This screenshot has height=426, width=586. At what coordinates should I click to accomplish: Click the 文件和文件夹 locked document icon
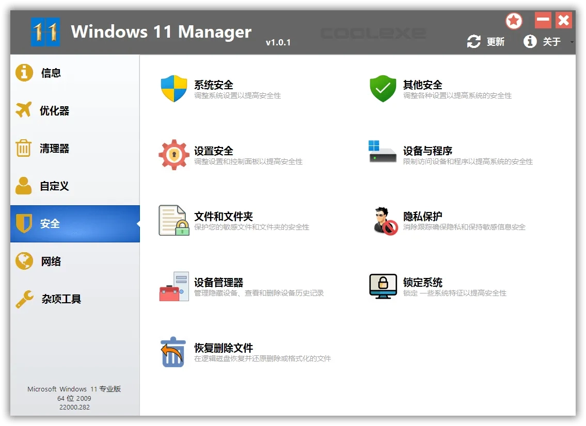coord(174,220)
